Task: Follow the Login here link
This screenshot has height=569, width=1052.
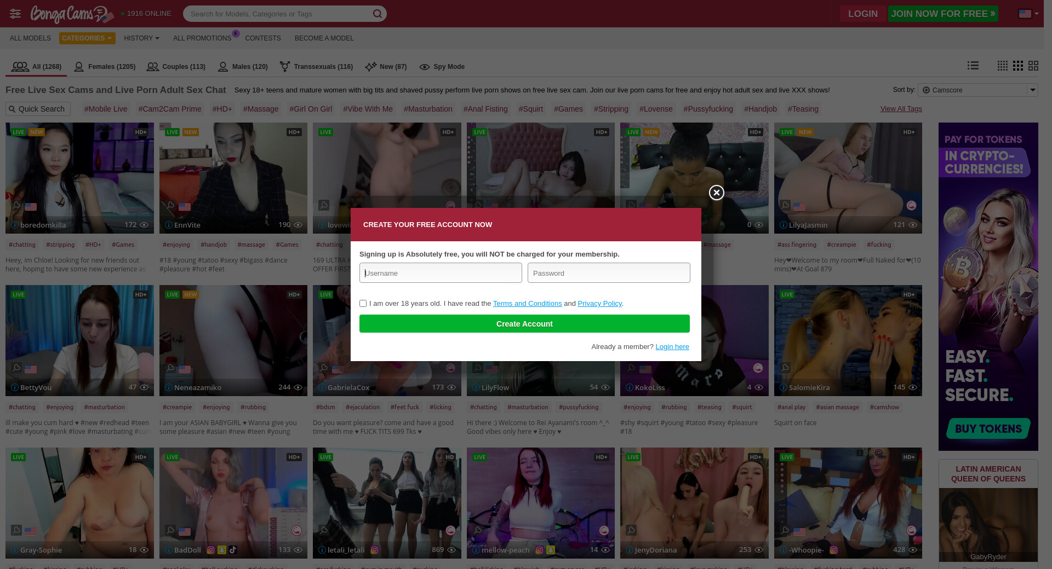Action: (x=672, y=347)
